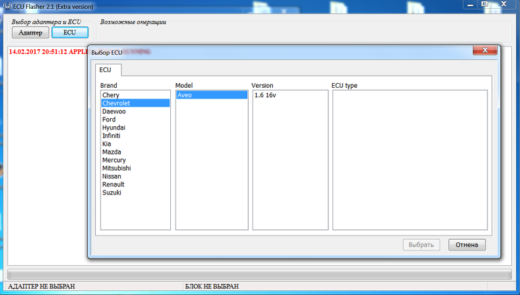Close the ECU Flasher main window
Screen dimensions: 520x295
point(503,4)
